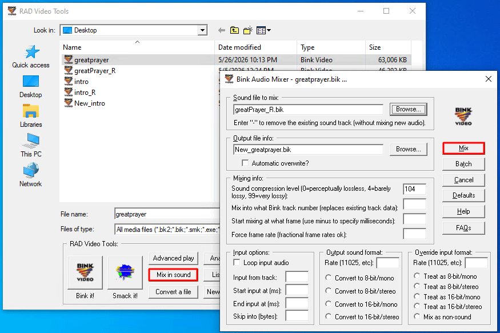Go up one folder level
This screenshot has height=333, width=500.
(234, 30)
